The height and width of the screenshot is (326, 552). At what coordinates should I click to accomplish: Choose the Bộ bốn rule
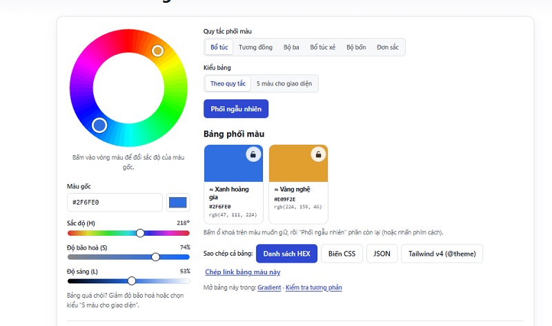point(356,47)
